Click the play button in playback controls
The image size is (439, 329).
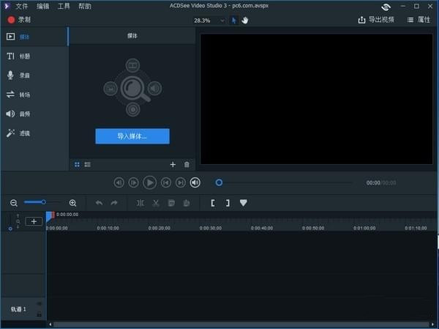(x=149, y=182)
